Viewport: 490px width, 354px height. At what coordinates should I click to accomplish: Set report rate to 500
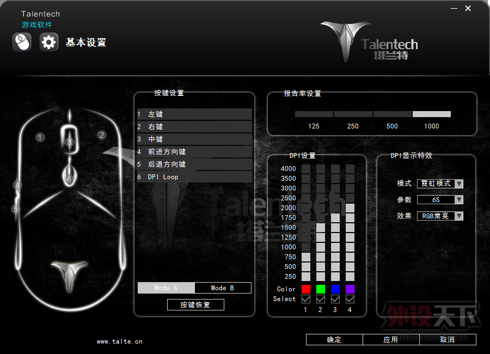pyautogui.click(x=392, y=114)
